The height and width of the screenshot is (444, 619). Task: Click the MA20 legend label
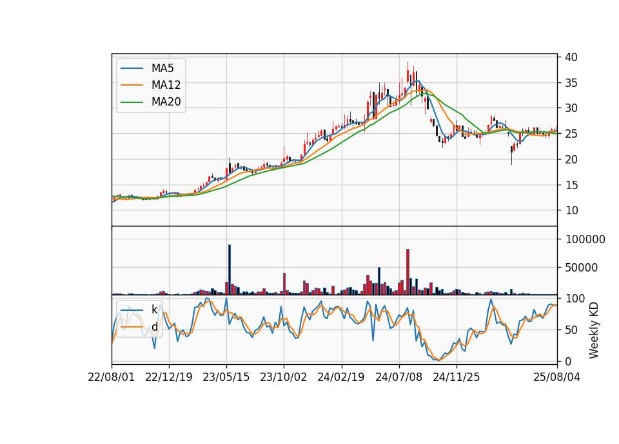[x=166, y=102]
